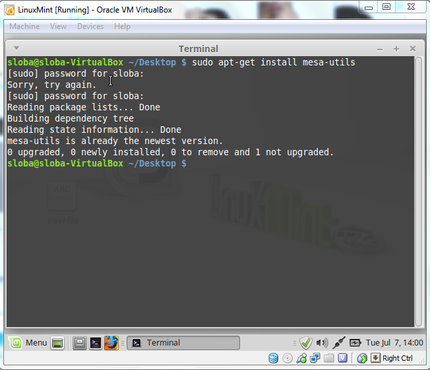Viewport: 430px width, 370px height.
Task: Click the VirtualBox video capture indicator
Action: 342,358
